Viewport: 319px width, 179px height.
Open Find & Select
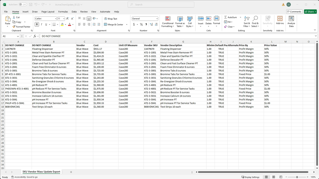point(255,22)
